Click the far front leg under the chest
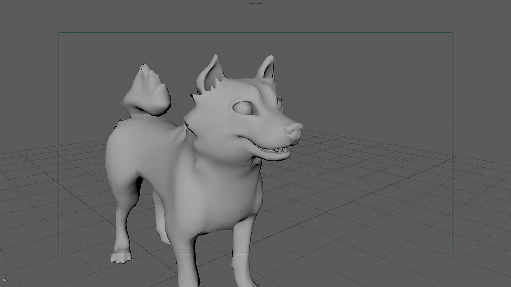This screenshot has height=287, width=511. coord(243,254)
